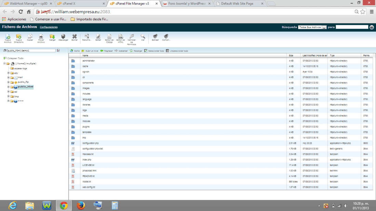
Task: Switch to Foro Joomla! y WordPress tab
Action: (187, 4)
